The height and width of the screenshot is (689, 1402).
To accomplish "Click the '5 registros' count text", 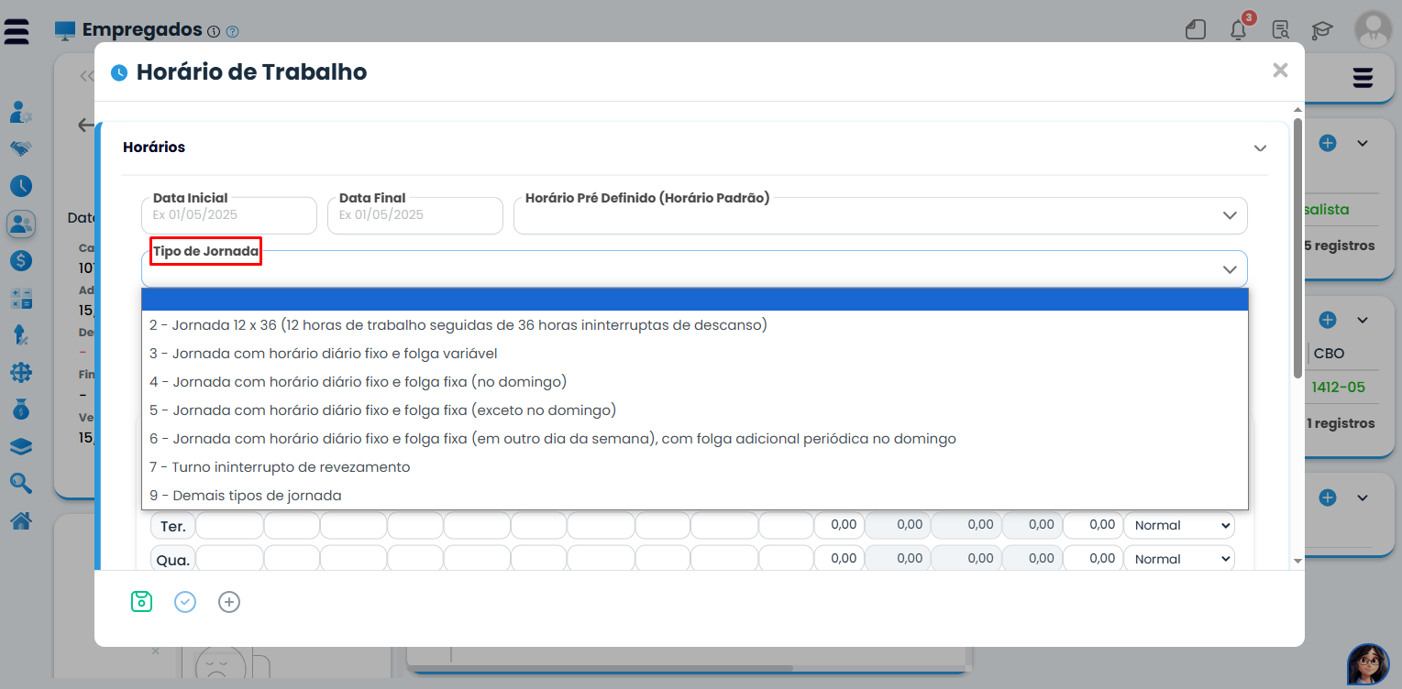I will pos(1340,246).
